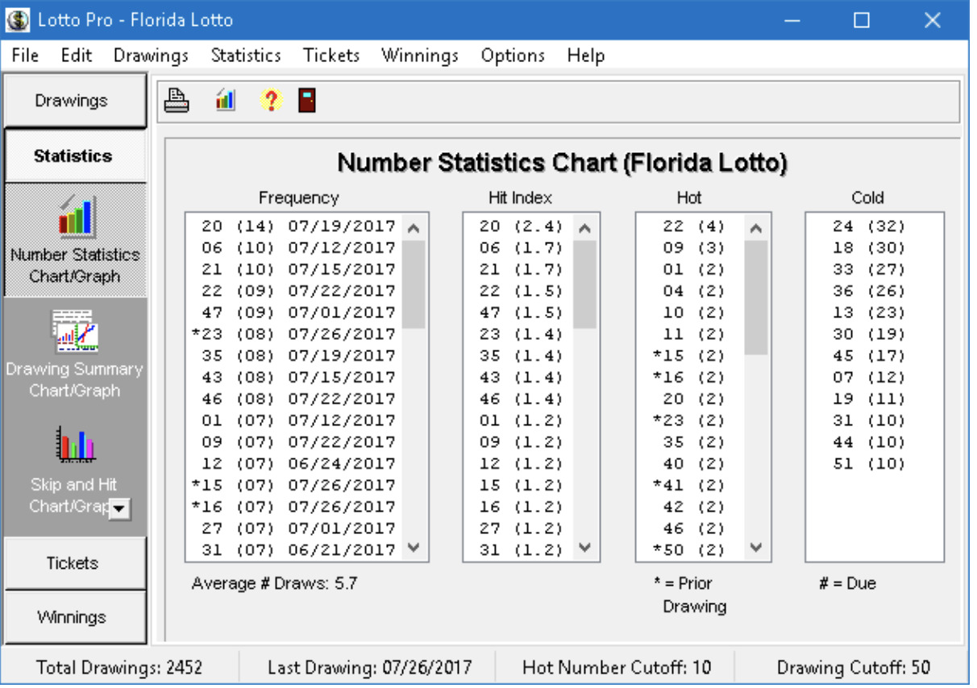Image resolution: width=977 pixels, height=688 pixels.
Task: Open the Statistics menu
Action: 245,56
